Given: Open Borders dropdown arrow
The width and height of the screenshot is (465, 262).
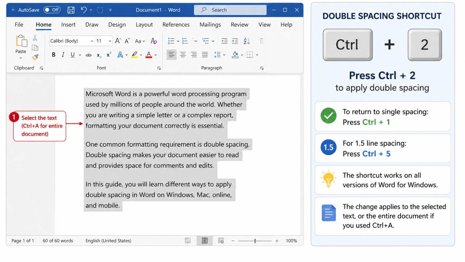Looking at the screenshot, I should tap(257, 55).
